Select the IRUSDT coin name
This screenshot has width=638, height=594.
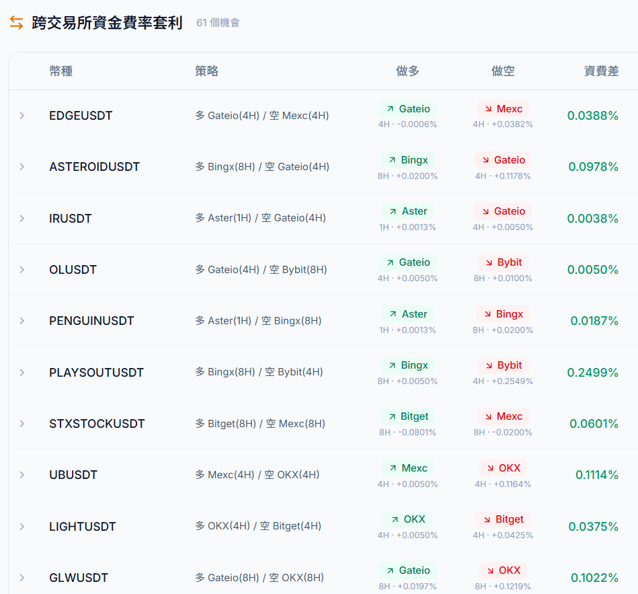click(x=71, y=219)
